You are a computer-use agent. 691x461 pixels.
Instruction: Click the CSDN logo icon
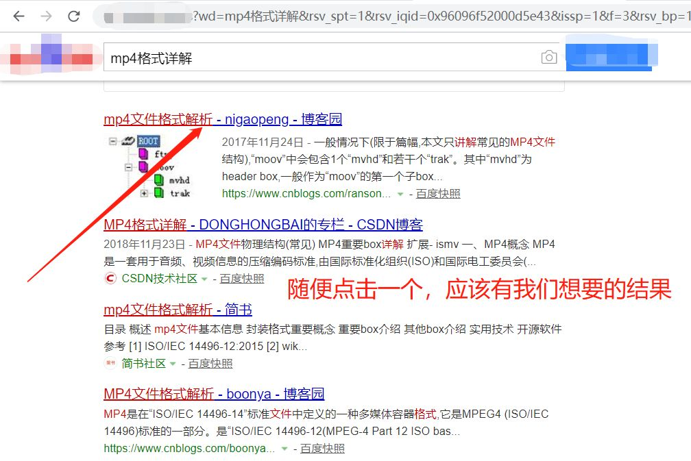(x=110, y=278)
